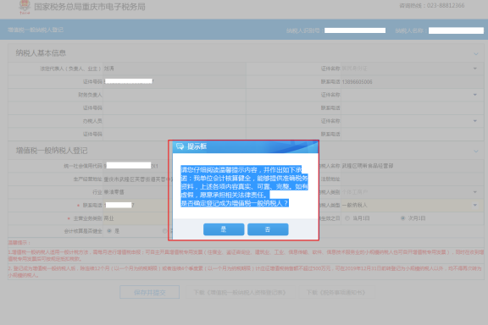The width and height of the screenshot is (488, 325).
Task: Open the 纳税人类别 dropdown arrow
Action: (475, 192)
